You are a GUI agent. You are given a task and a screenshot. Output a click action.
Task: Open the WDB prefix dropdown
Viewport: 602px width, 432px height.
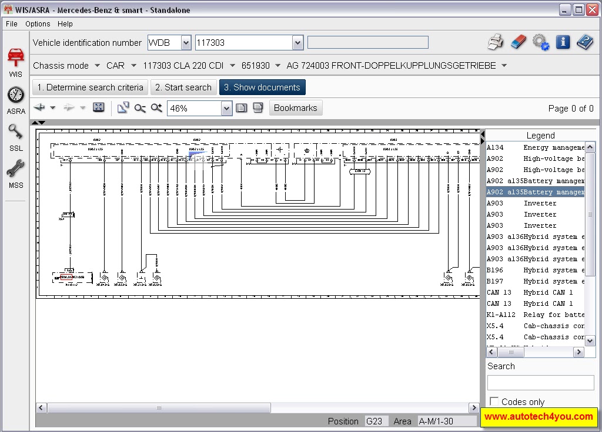click(186, 42)
